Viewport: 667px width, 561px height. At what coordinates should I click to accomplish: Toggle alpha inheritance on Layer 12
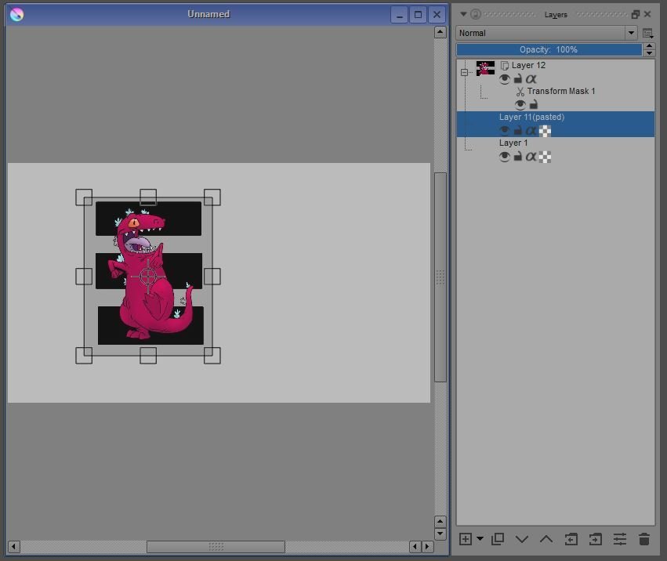point(531,78)
